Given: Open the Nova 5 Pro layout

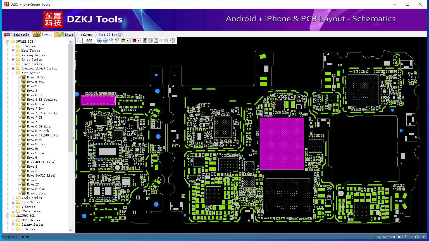Looking at the screenshot, I should coord(35,153).
